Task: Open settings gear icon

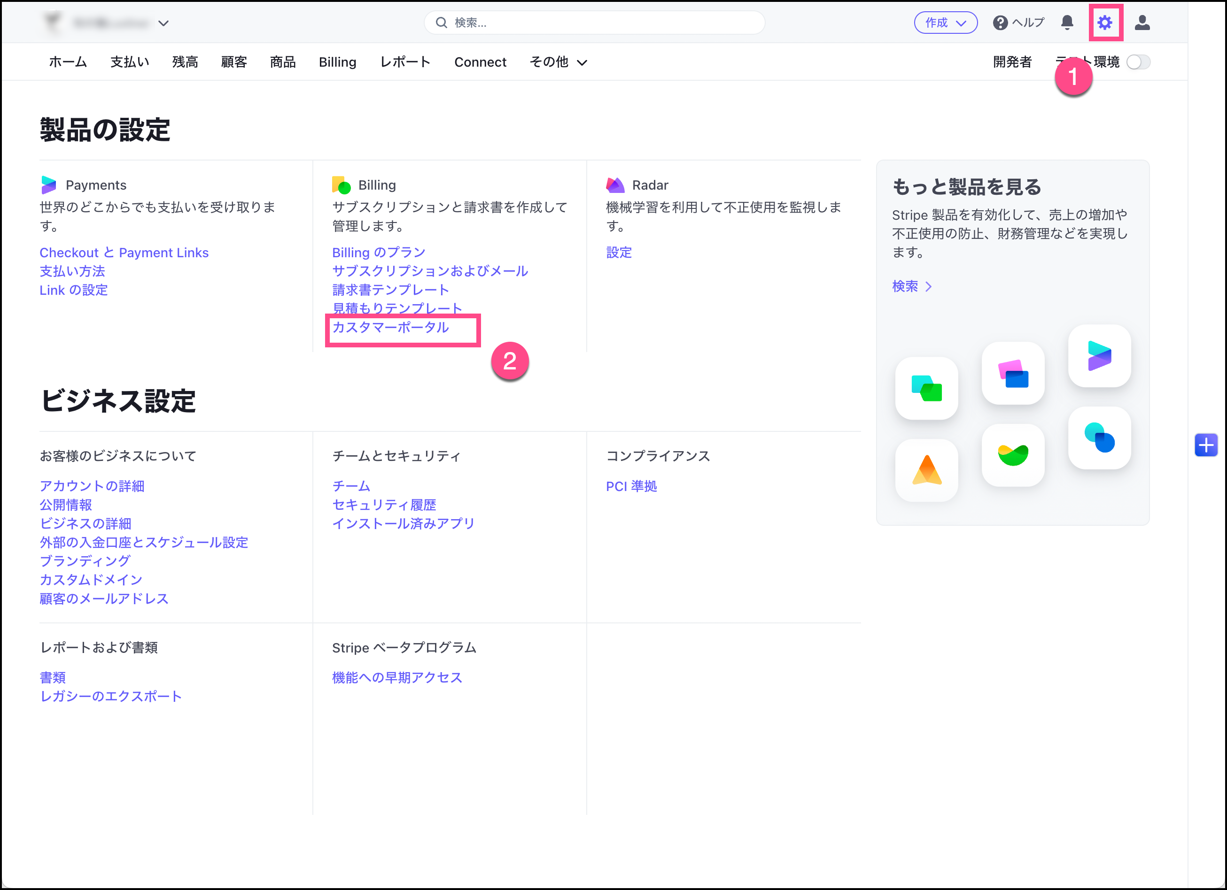Action: click(x=1105, y=23)
